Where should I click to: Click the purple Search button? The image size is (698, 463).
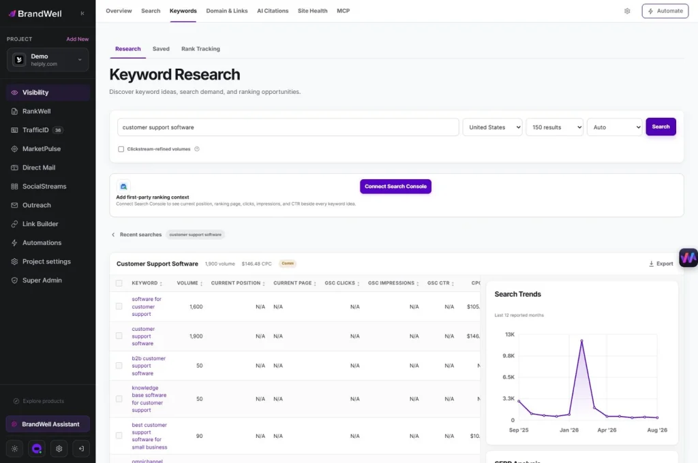[x=661, y=127]
